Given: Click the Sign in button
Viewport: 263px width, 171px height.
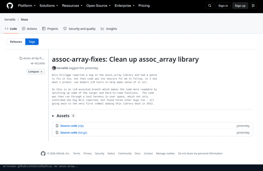Looking at the screenshot, I should click(223, 6).
